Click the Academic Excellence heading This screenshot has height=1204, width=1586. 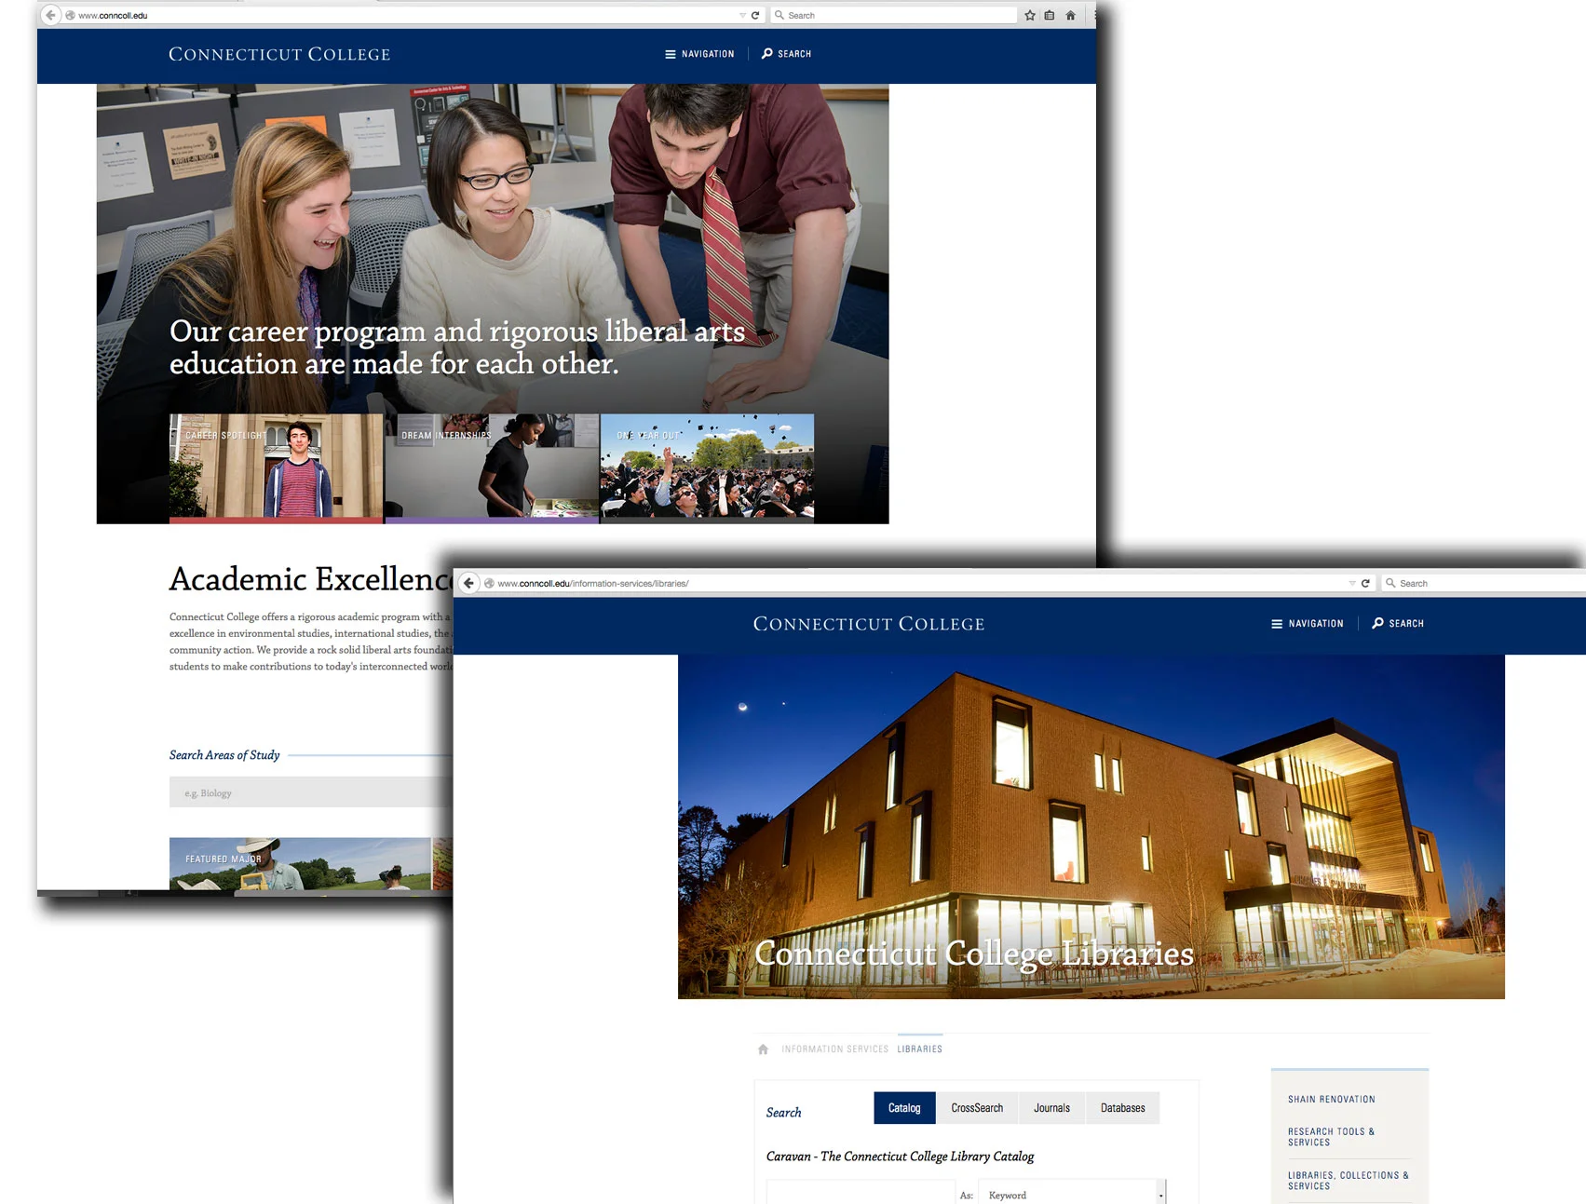(x=311, y=579)
